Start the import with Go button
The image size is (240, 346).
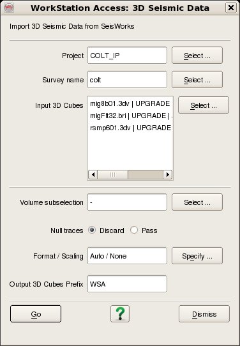pos(36,314)
